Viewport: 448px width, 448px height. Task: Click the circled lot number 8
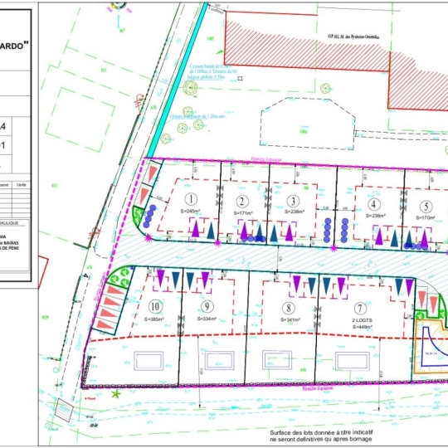point(289,308)
